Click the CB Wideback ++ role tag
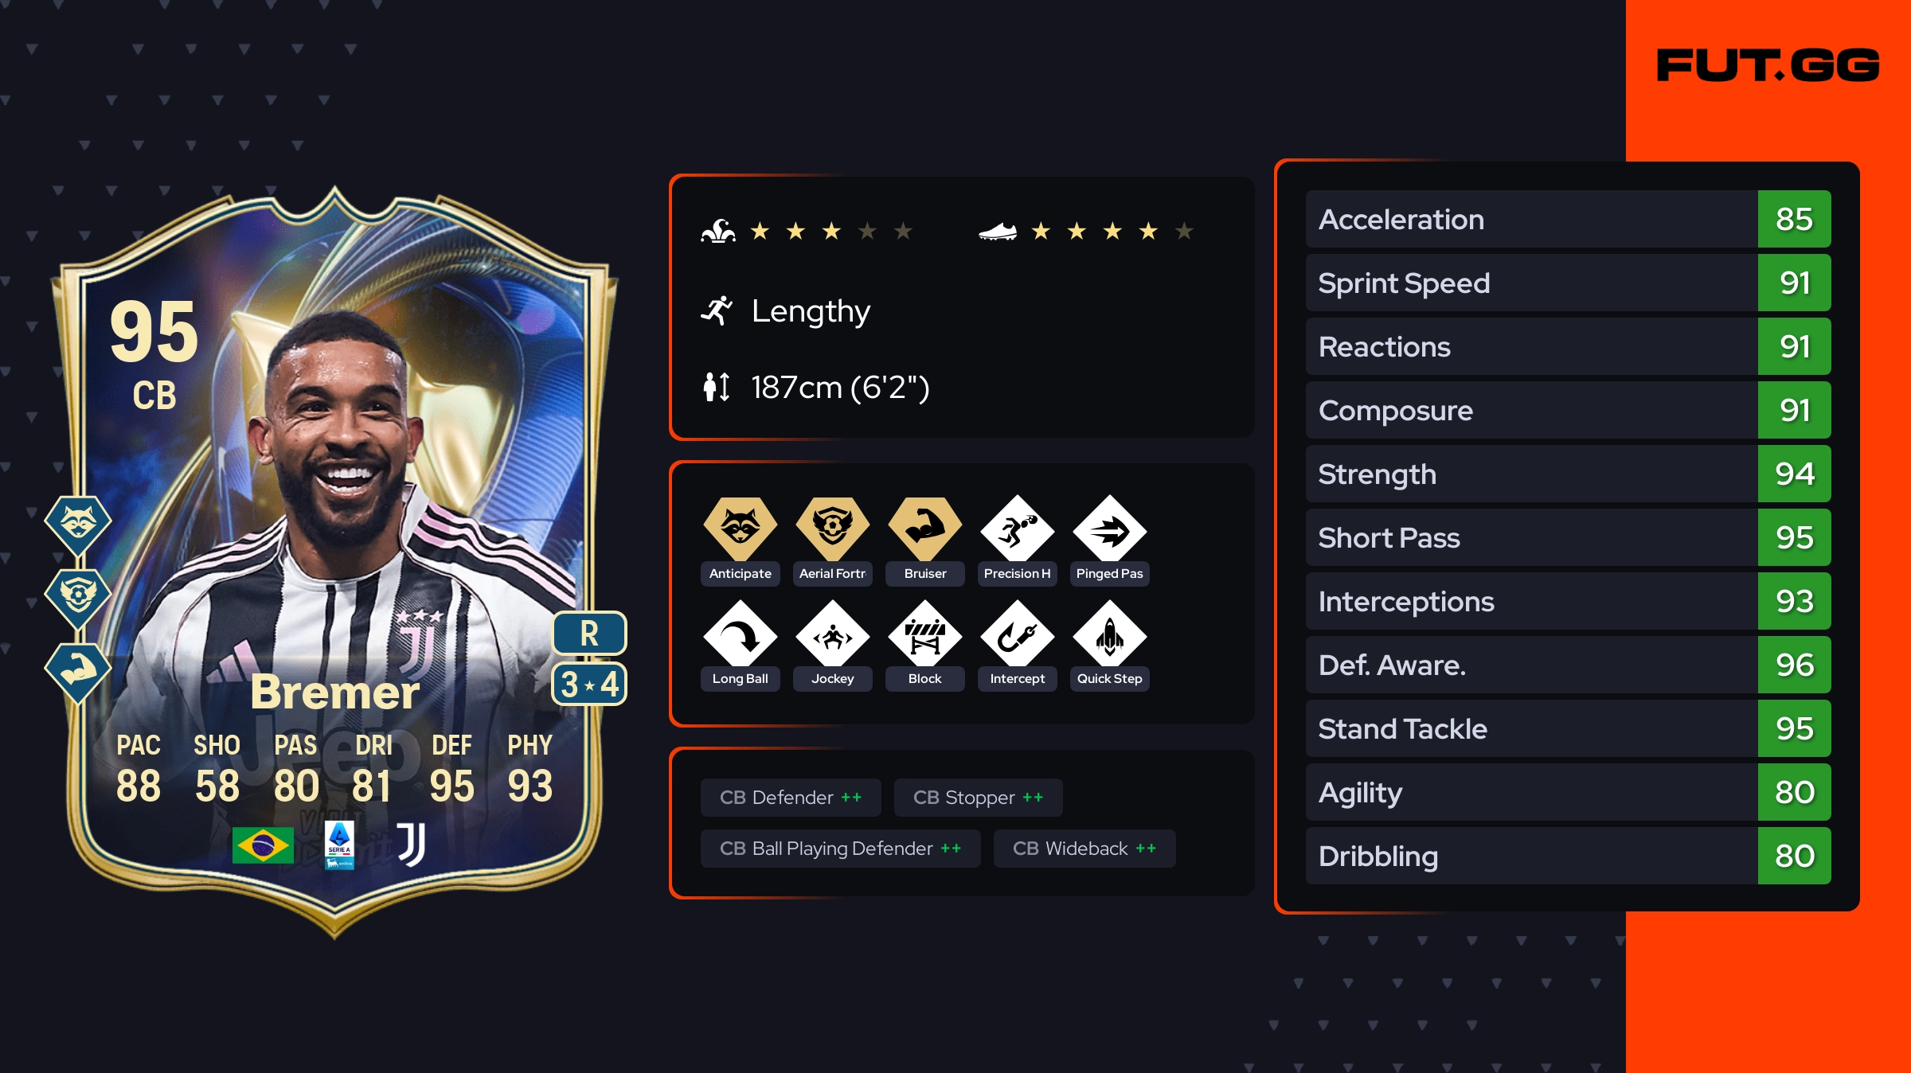Viewport: 1911px width, 1073px height. click(x=1084, y=849)
